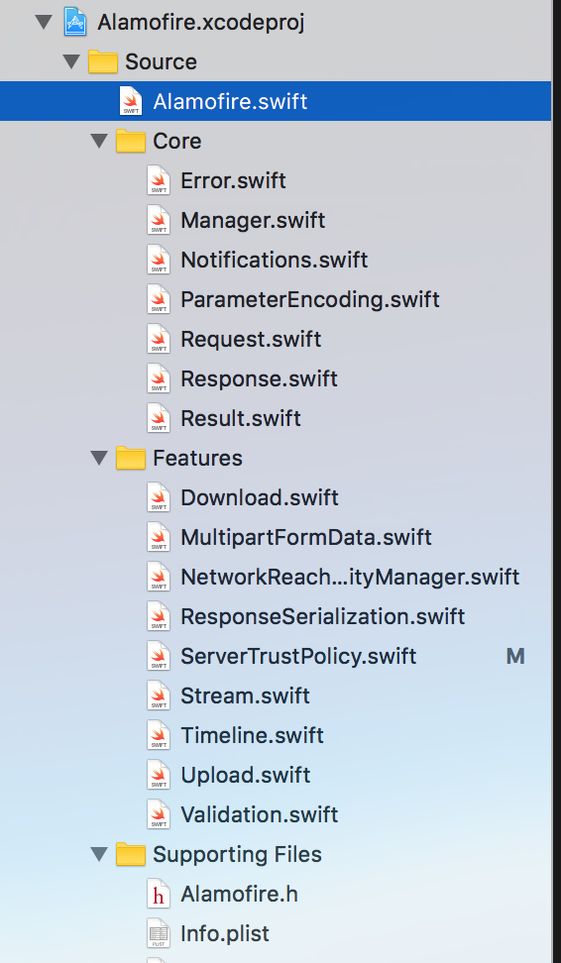The image size is (561, 963).
Task: Open ParameterEncoding.swift in the navigator
Action: tap(309, 300)
